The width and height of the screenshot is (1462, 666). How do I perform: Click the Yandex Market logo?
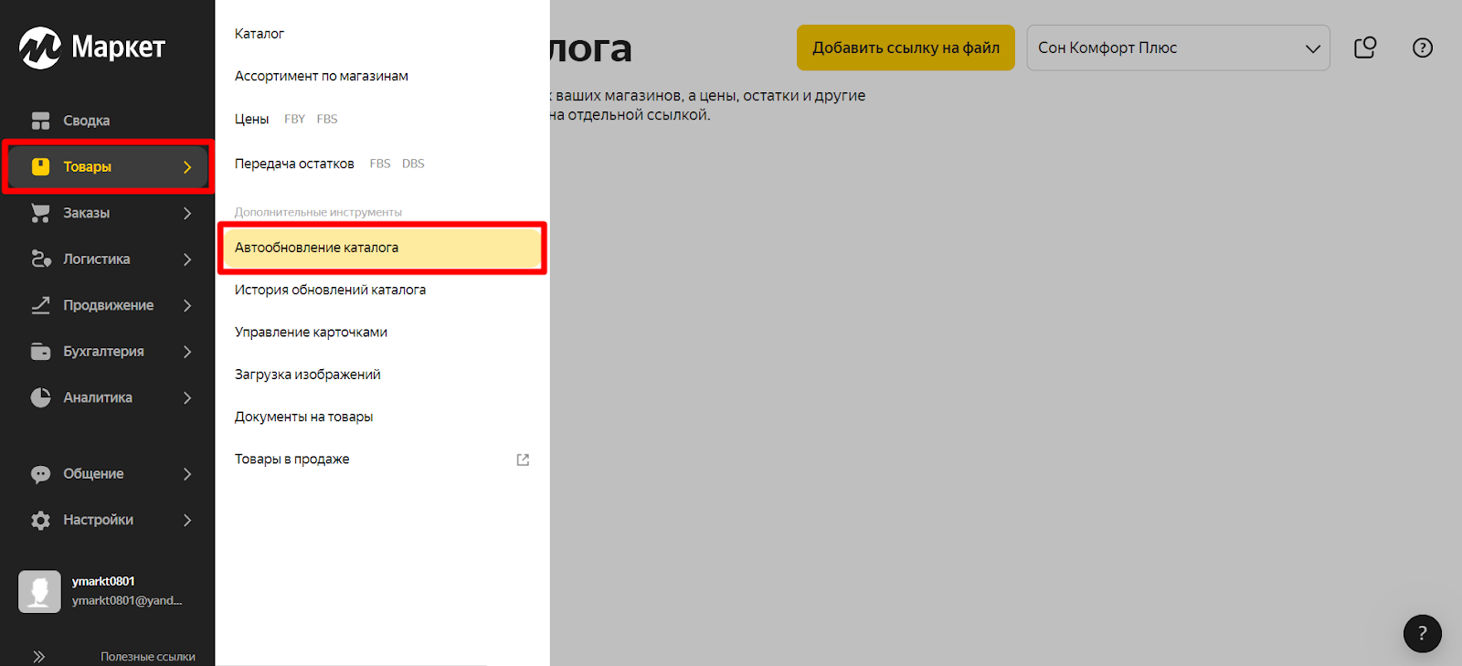pos(92,48)
